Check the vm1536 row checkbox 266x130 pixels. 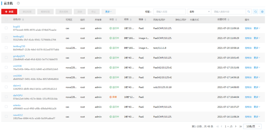pos(6,67)
